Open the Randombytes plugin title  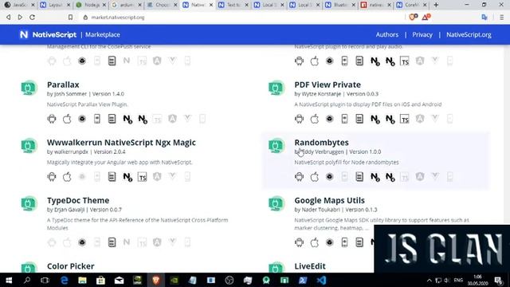click(x=321, y=143)
